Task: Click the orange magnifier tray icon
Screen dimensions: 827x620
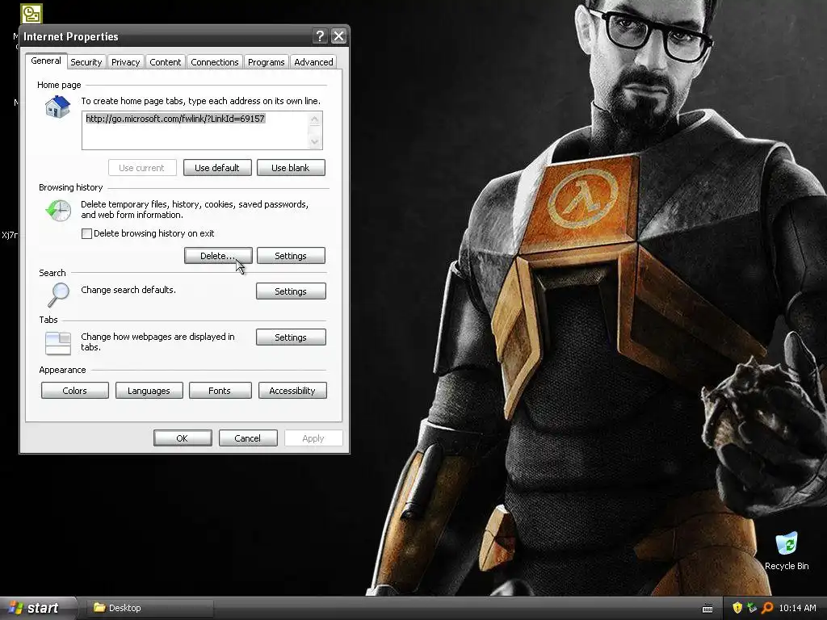Action: (767, 608)
